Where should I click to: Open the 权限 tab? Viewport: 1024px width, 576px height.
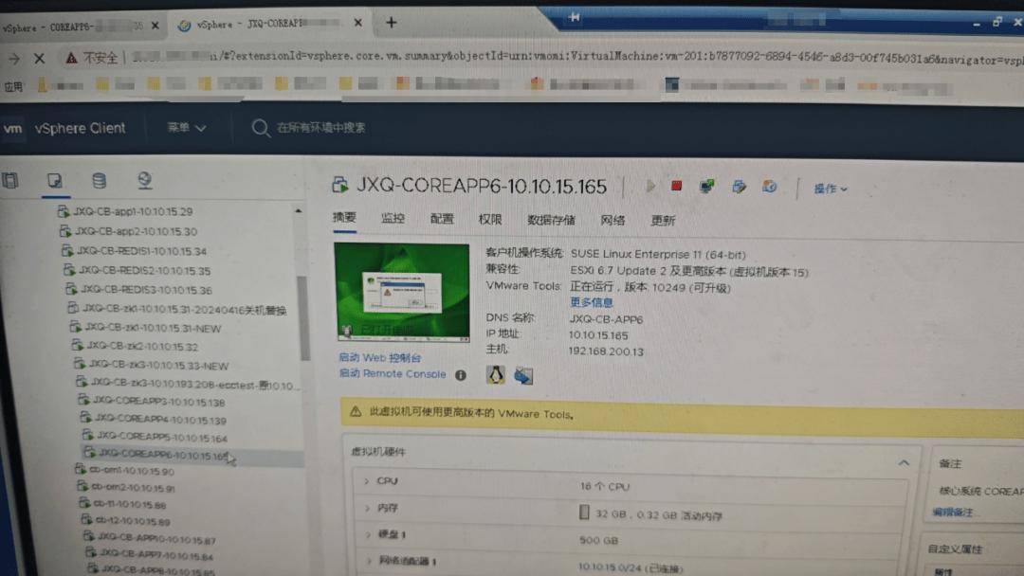(x=490, y=219)
